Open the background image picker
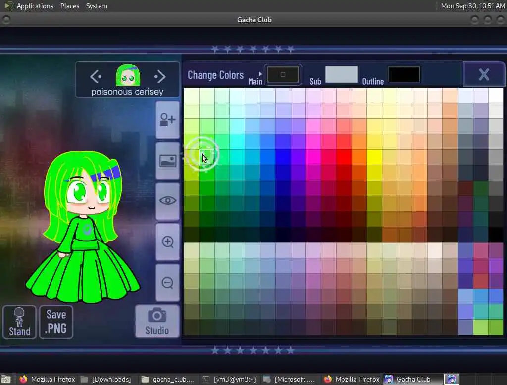507x385 pixels. click(167, 161)
